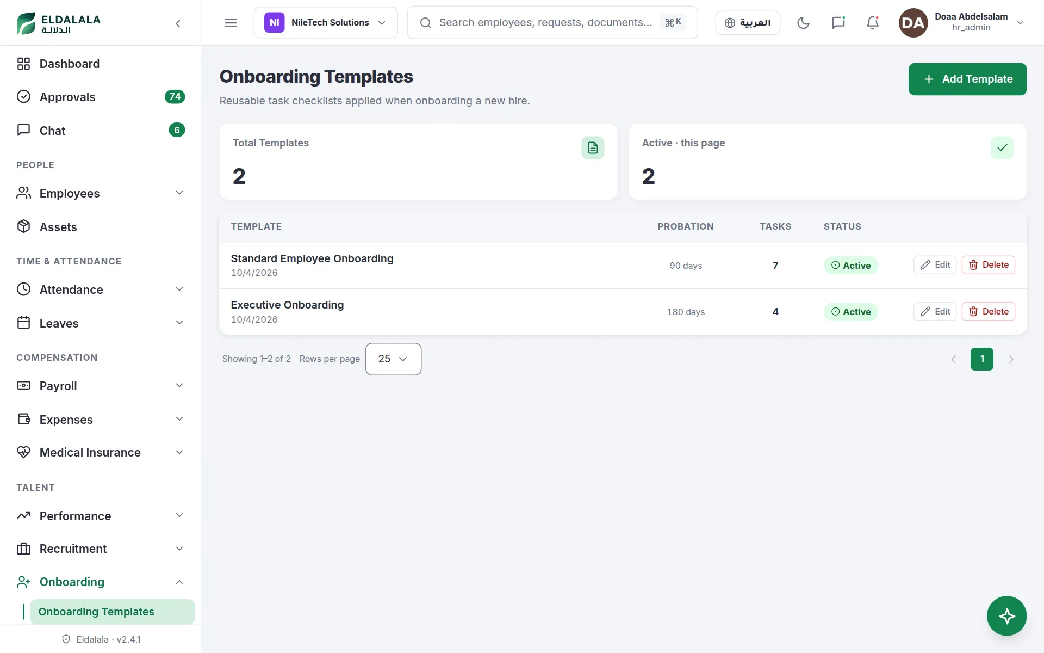The width and height of the screenshot is (1044, 653).
Task: Open the AI assistant sparkle button
Action: click(x=1006, y=615)
